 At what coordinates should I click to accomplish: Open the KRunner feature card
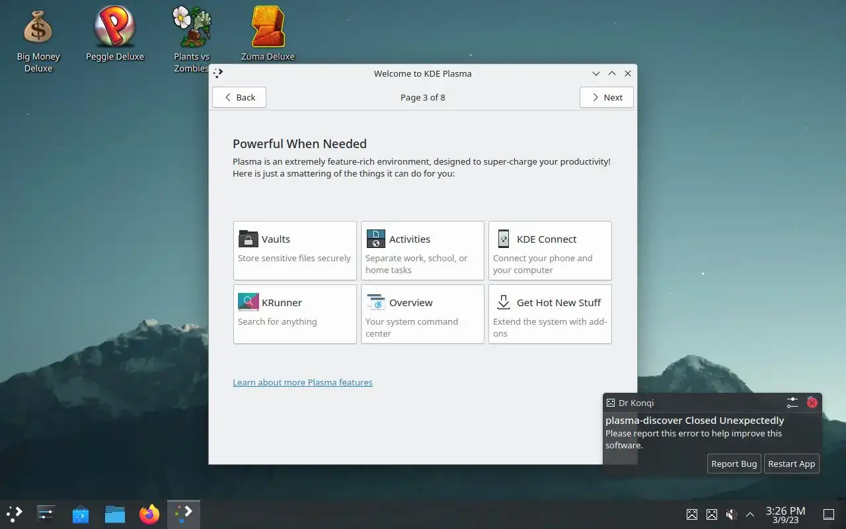pyautogui.click(x=295, y=314)
